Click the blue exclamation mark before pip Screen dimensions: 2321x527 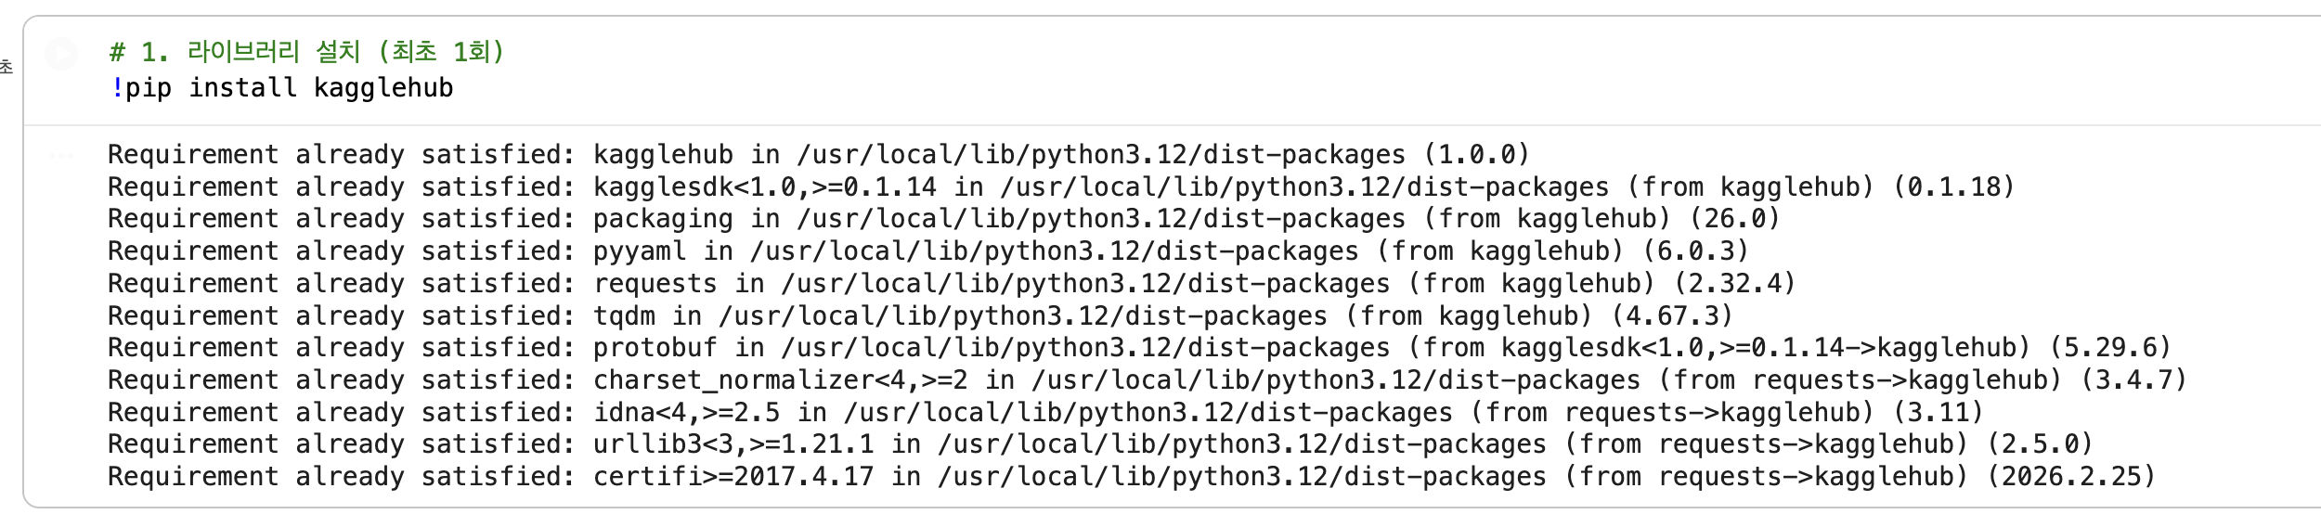click(x=117, y=88)
